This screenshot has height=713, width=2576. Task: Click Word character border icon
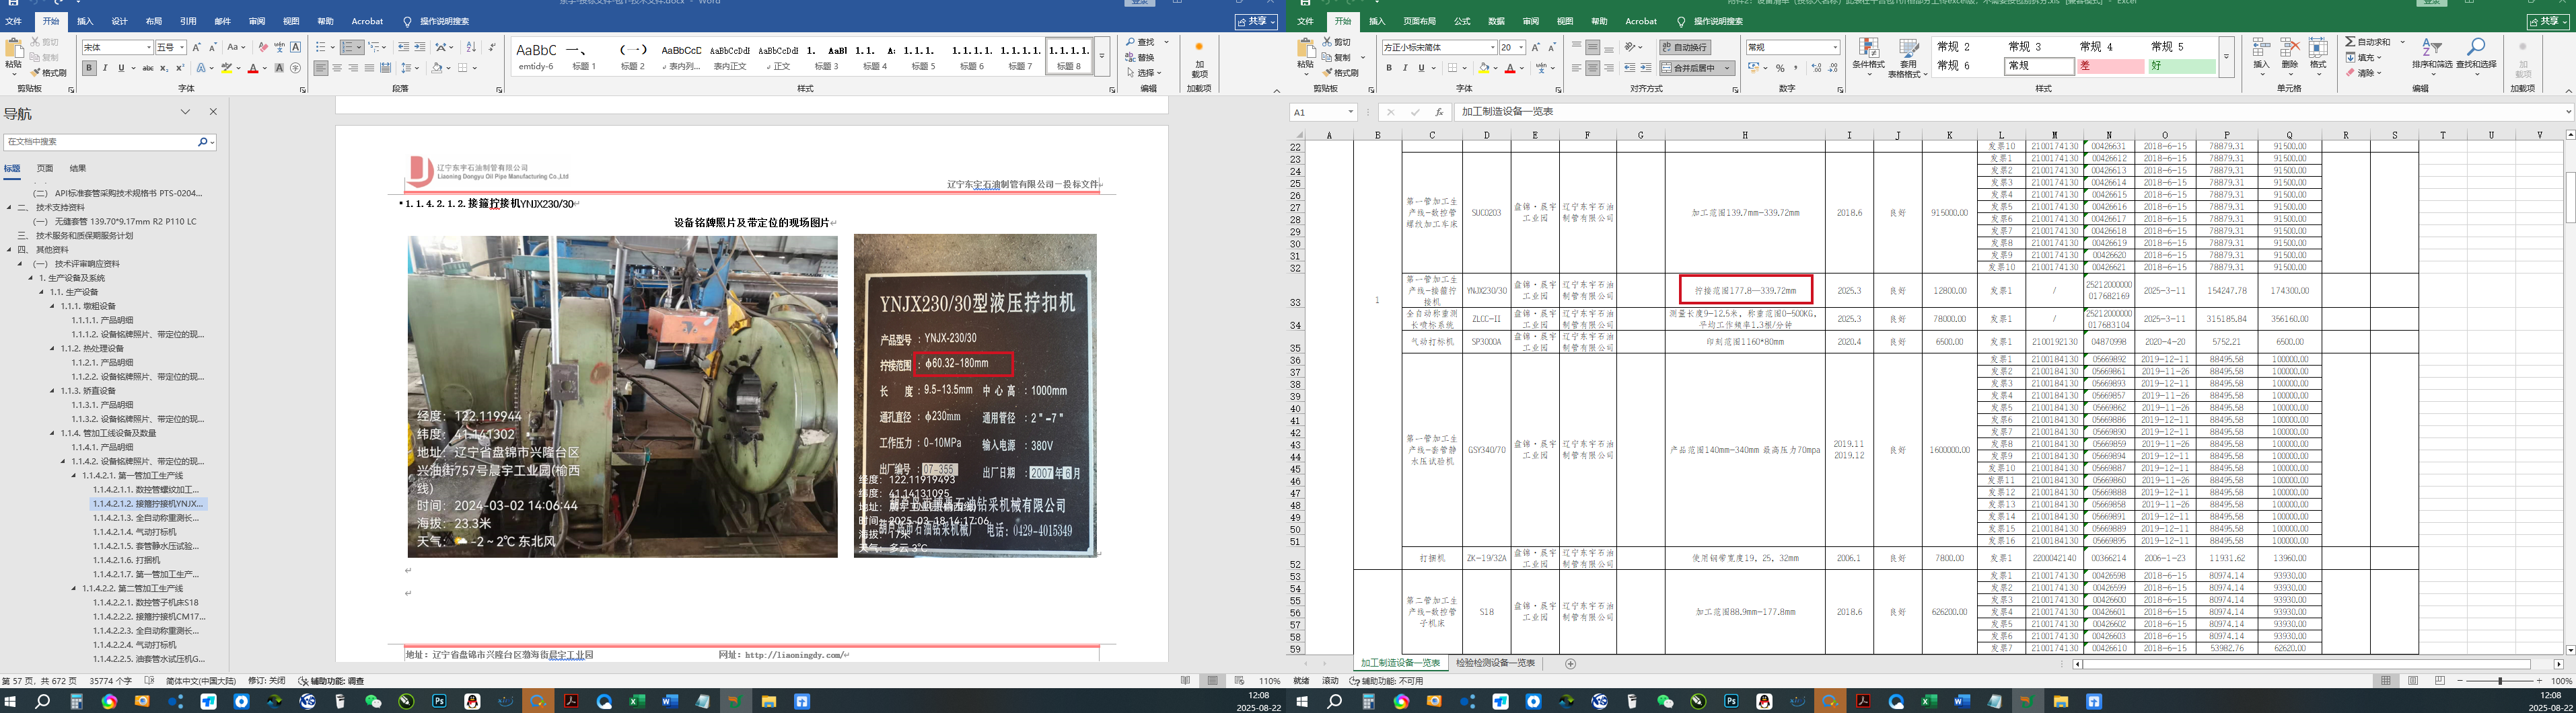coord(295,47)
